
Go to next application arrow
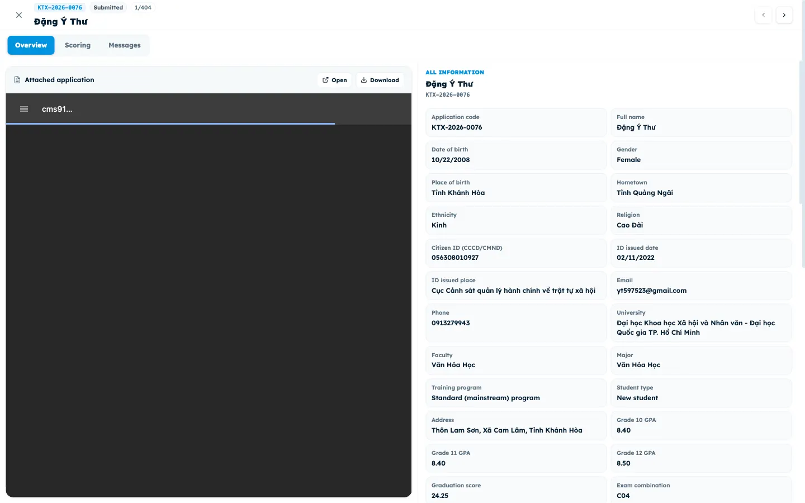point(784,15)
